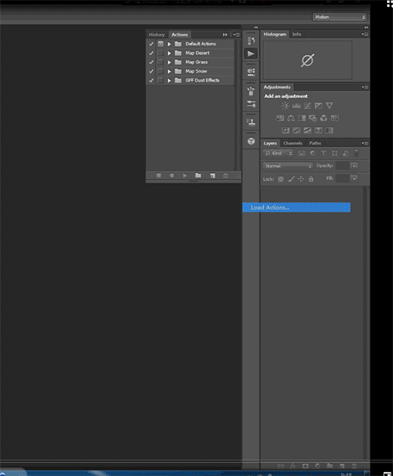
Task: Expand the Map Grass action set
Action: [x=169, y=62]
